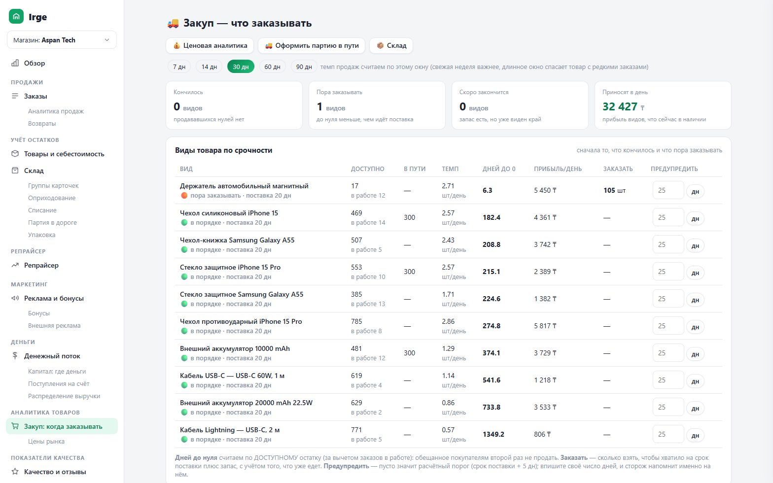The image size is (773, 483).
Task: Click the Заказы list icon
Action: pyautogui.click(x=15, y=96)
